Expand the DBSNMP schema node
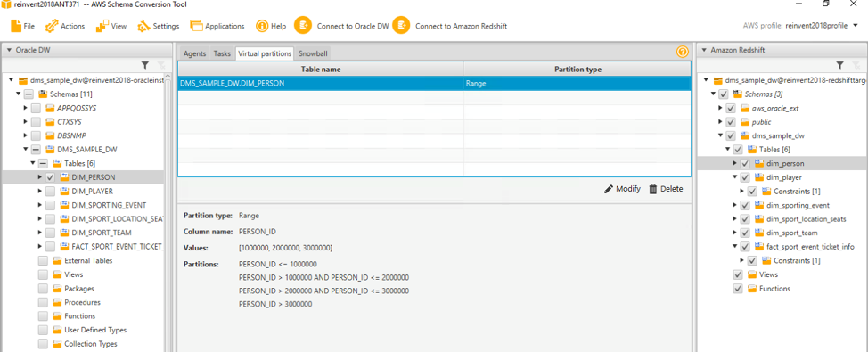The width and height of the screenshot is (868, 352). [26, 135]
